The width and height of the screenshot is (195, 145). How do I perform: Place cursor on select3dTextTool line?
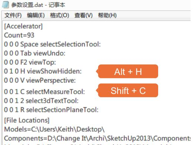(x=41, y=101)
